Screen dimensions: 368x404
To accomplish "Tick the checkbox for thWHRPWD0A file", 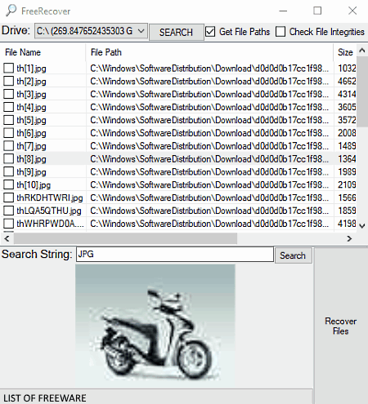I will coord(8,224).
